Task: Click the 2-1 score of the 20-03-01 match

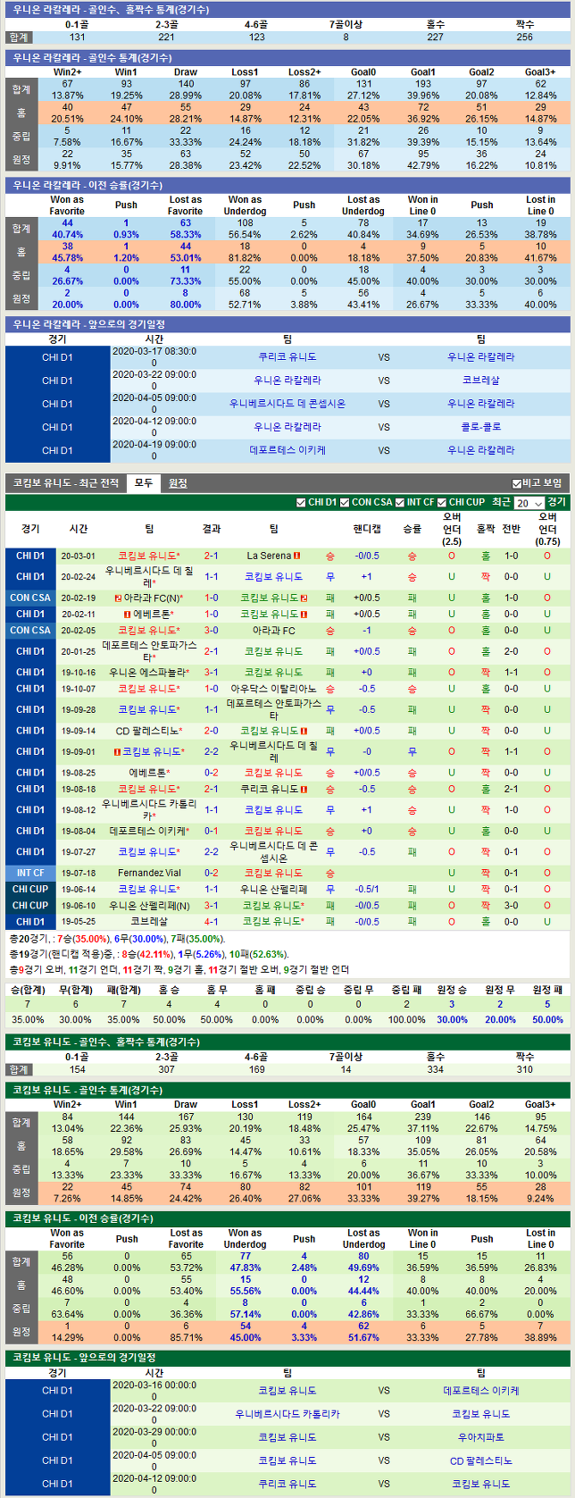Action: (x=211, y=556)
